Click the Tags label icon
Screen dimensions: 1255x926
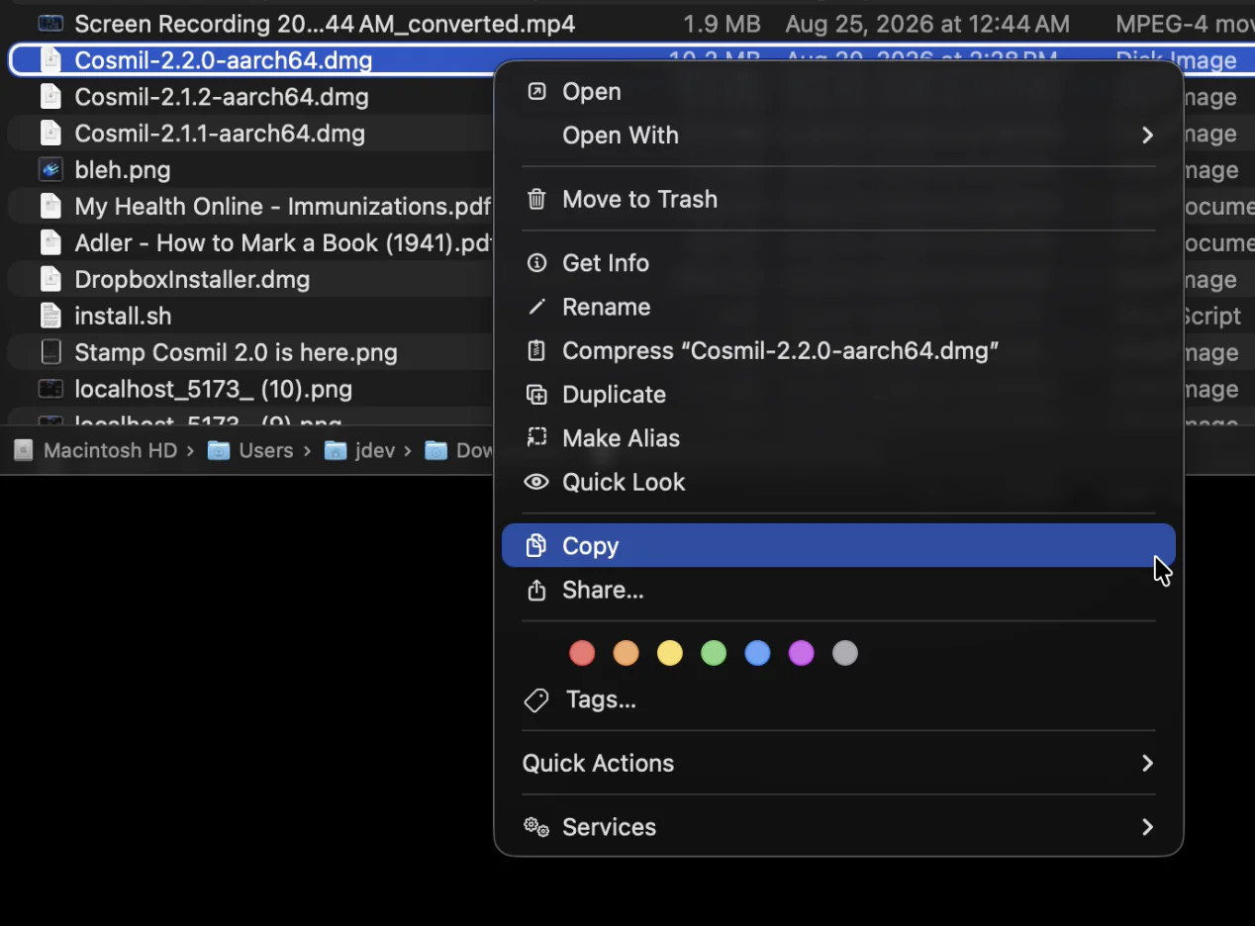point(536,700)
